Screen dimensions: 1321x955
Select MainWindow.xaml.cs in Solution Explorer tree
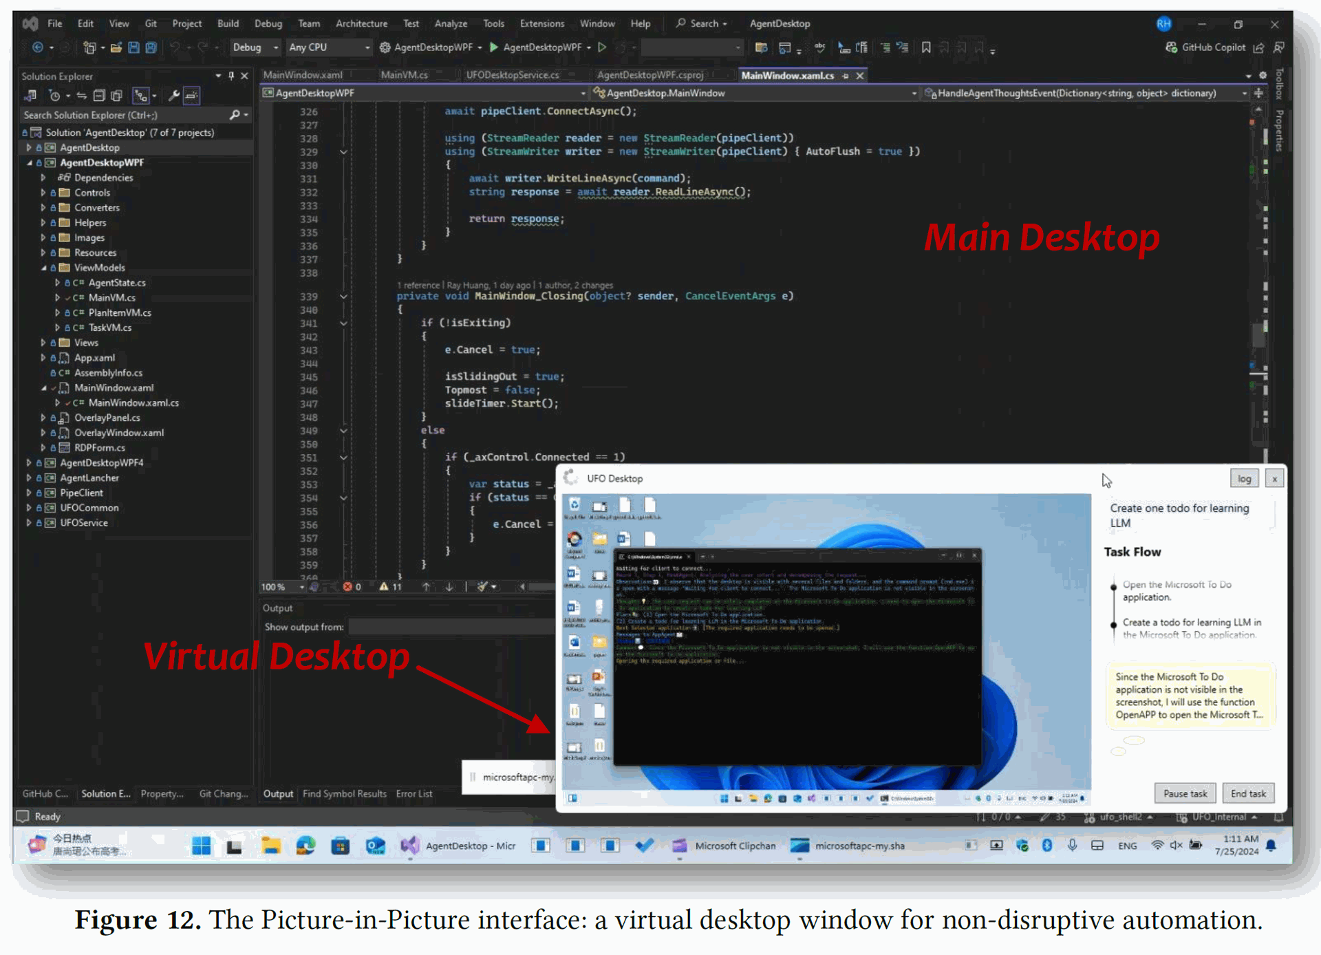pos(133,403)
